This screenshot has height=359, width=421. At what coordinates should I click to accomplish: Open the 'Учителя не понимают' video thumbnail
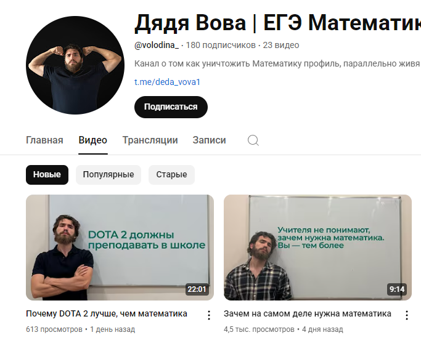(x=317, y=248)
